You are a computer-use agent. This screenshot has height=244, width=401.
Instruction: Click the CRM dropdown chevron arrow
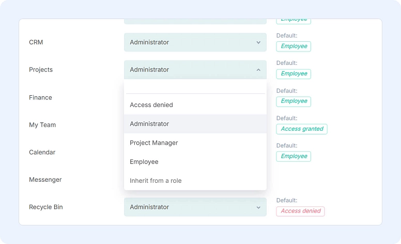(258, 42)
